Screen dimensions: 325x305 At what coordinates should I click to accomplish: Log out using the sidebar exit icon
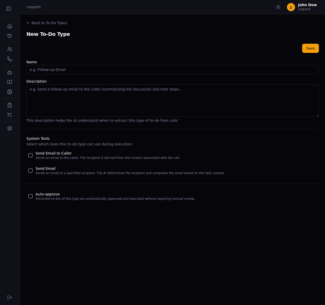point(10,297)
